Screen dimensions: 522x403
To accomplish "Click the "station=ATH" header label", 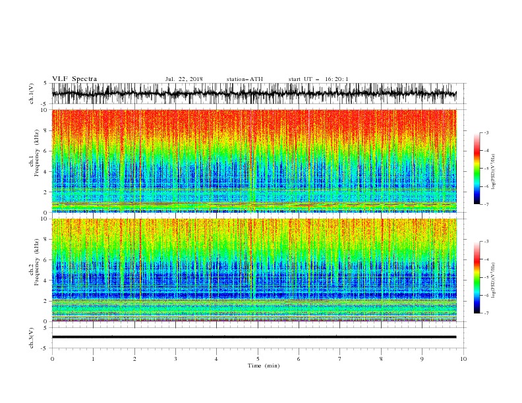I will click(x=245, y=79).
